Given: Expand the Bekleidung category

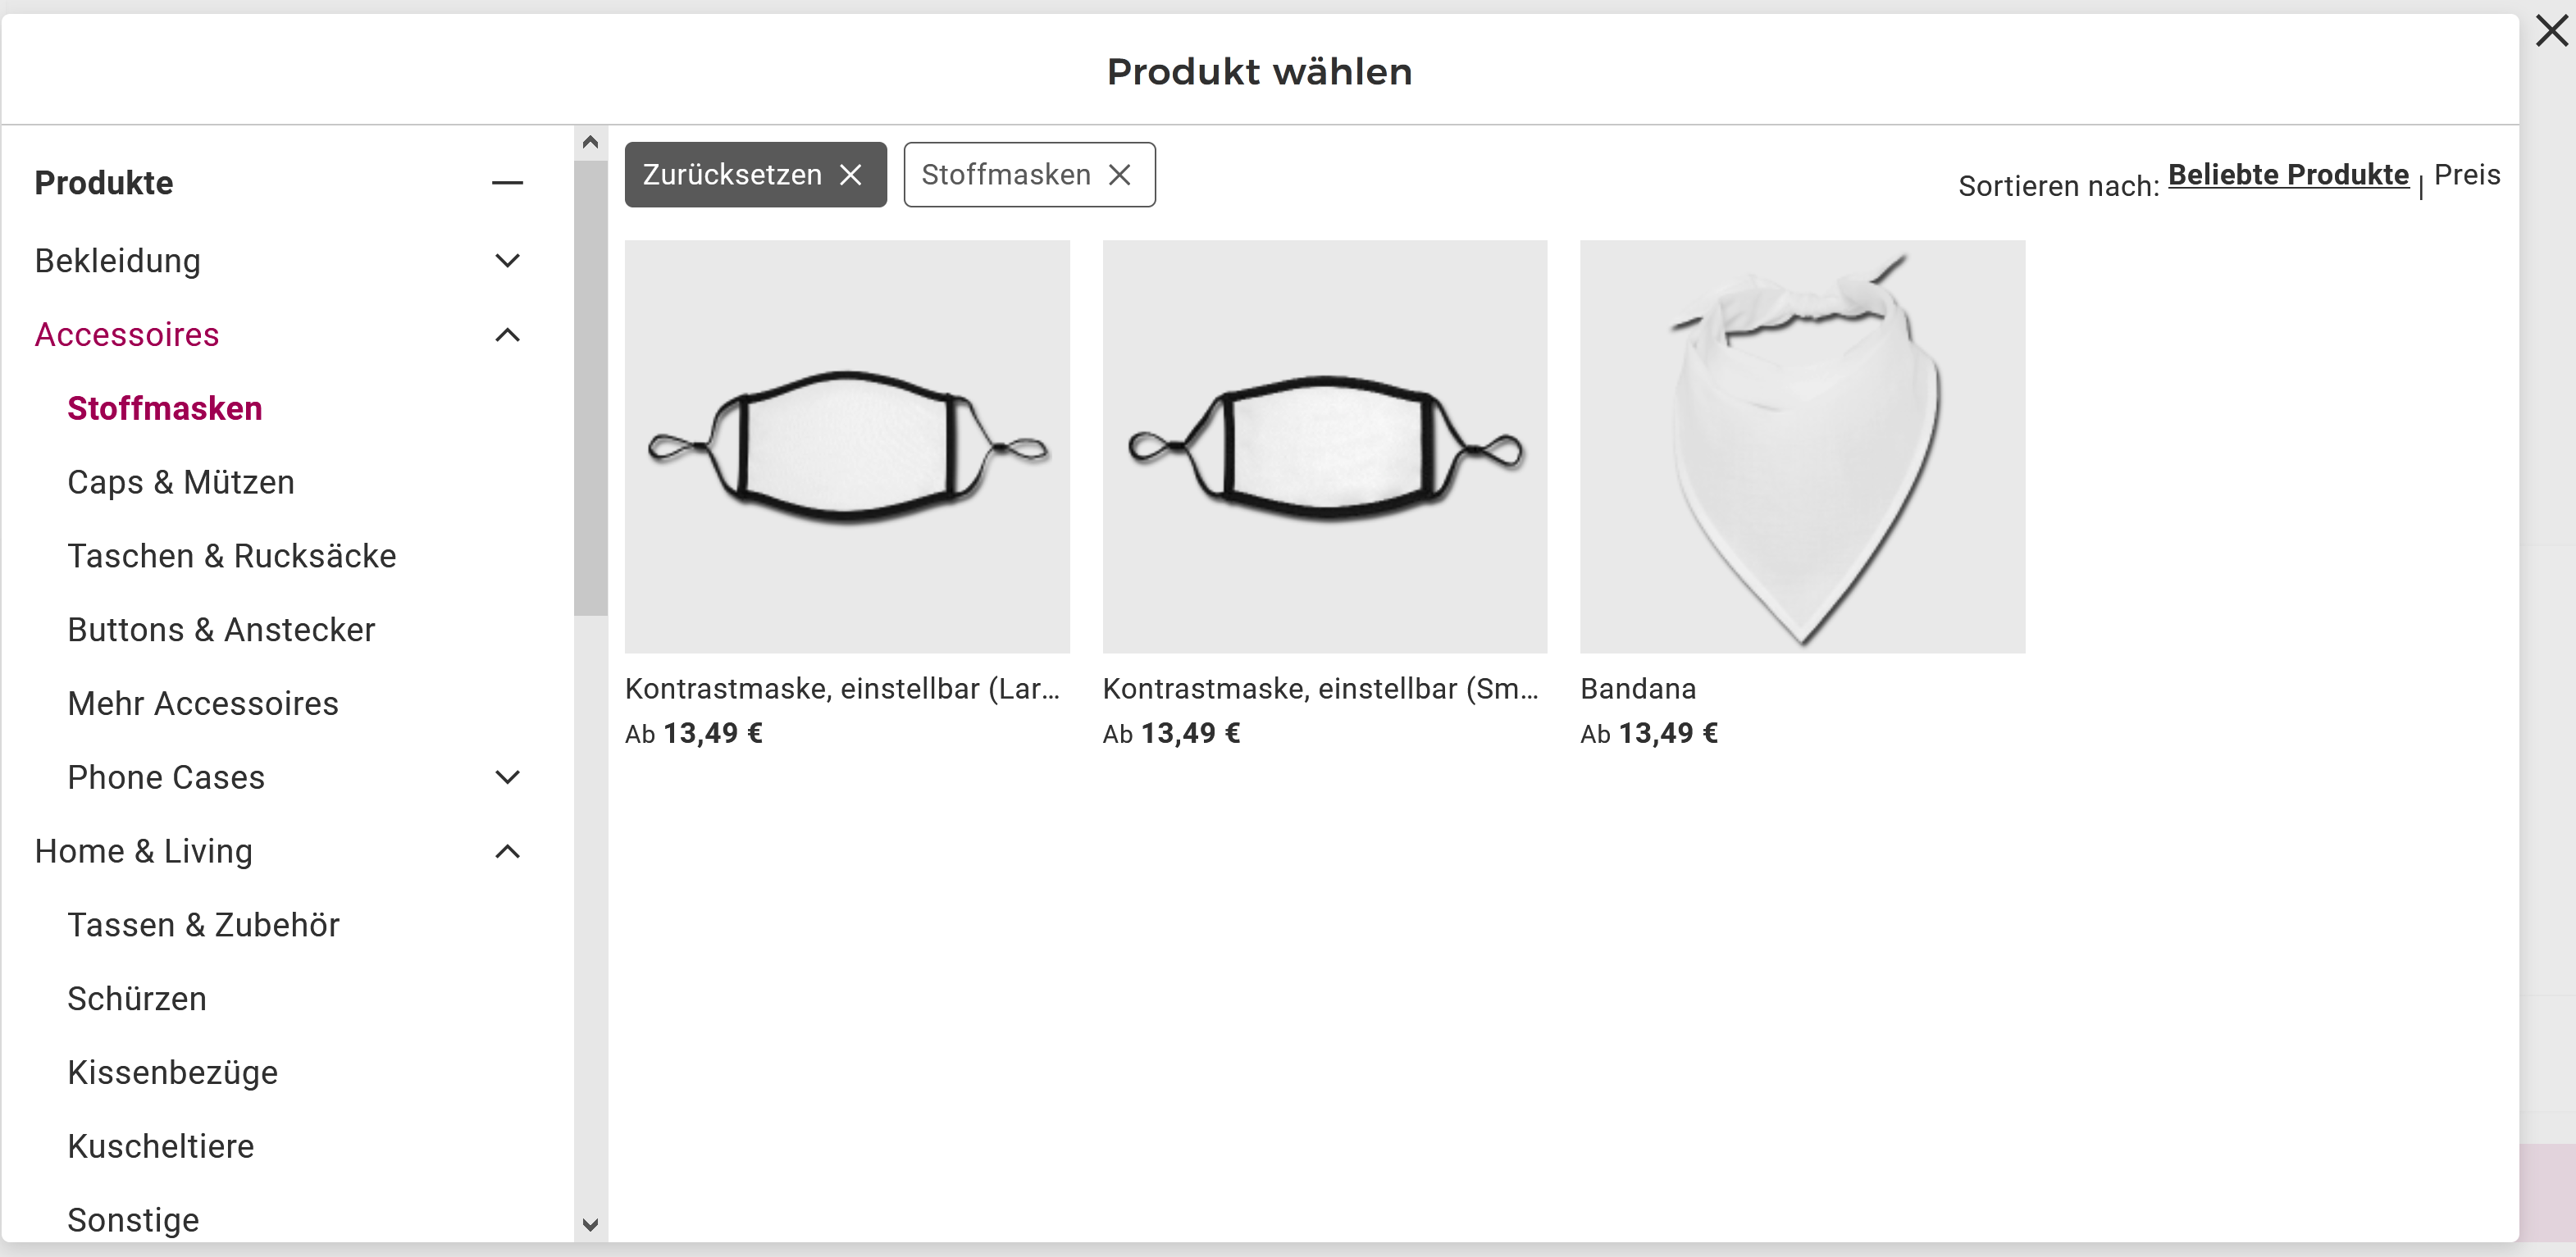Looking at the screenshot, I should [x=507, y=261].
